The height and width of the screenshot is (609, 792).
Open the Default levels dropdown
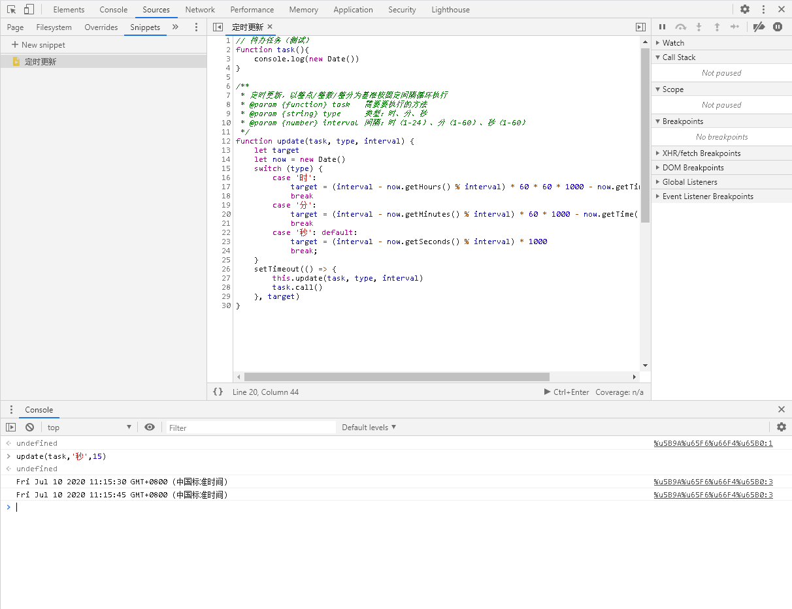point(368,427)
